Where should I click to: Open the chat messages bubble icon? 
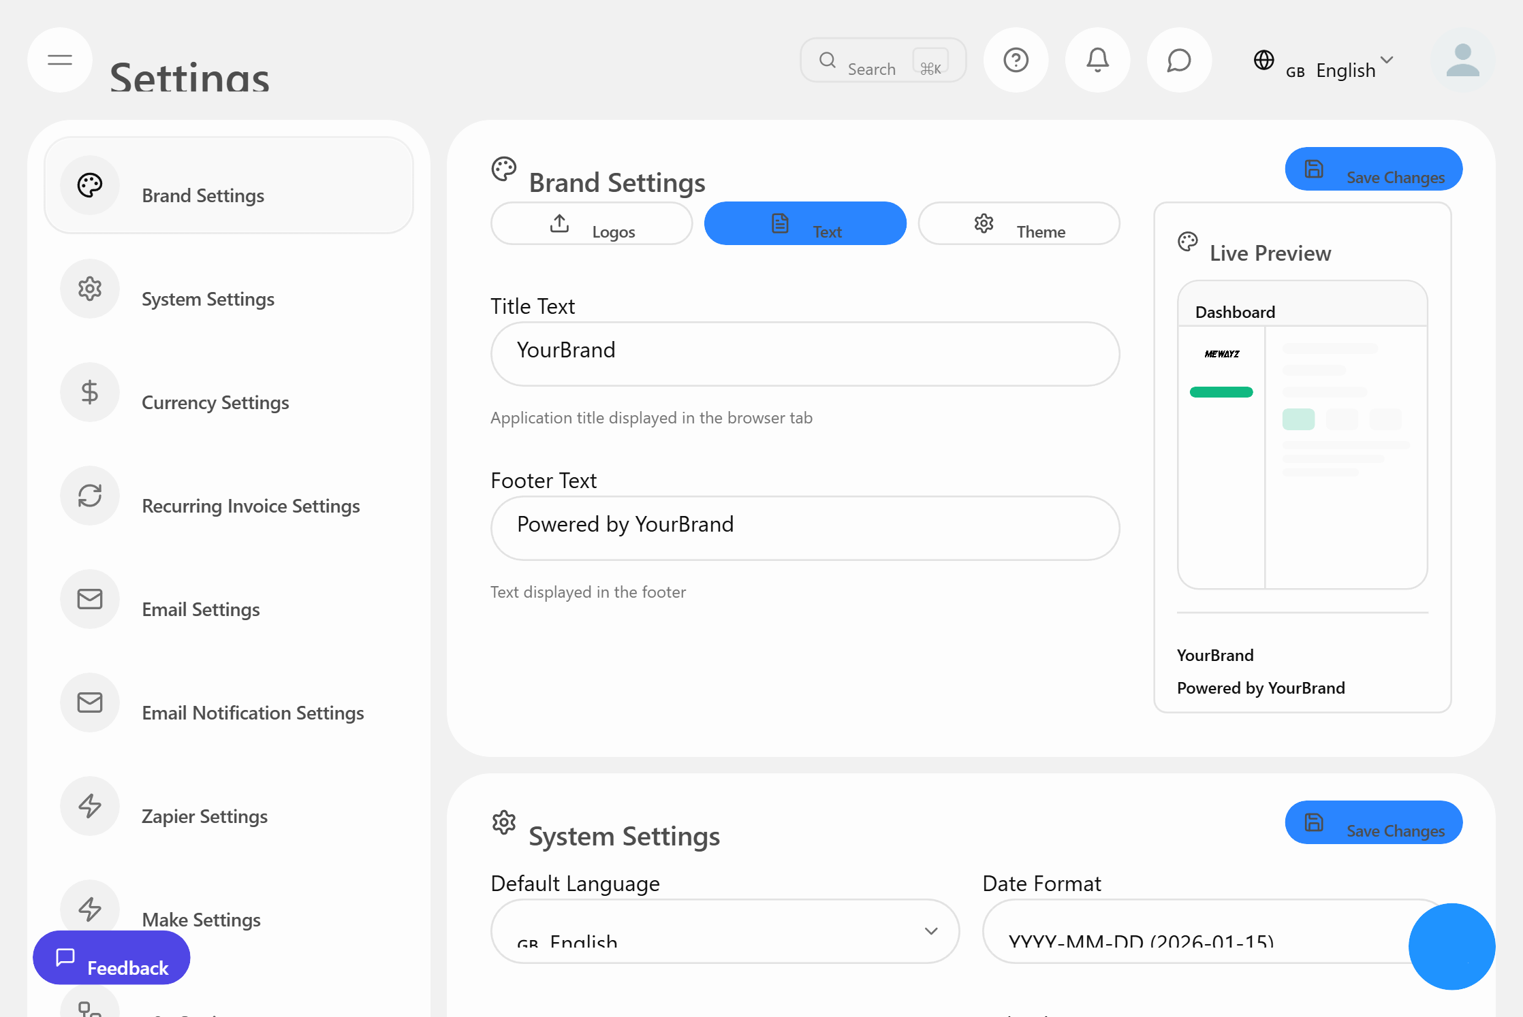1179,60
